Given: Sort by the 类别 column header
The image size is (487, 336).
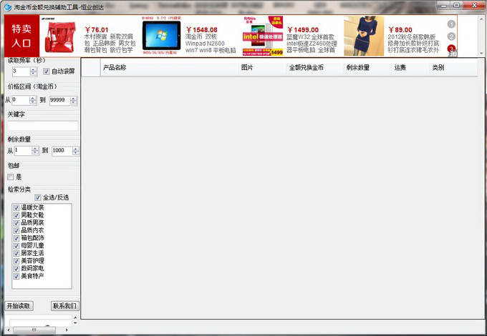Looking at the screenshot, I should (453, 68).
